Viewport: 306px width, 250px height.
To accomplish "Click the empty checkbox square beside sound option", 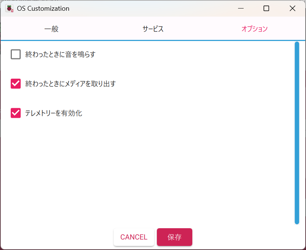I will tap(15, 54).
